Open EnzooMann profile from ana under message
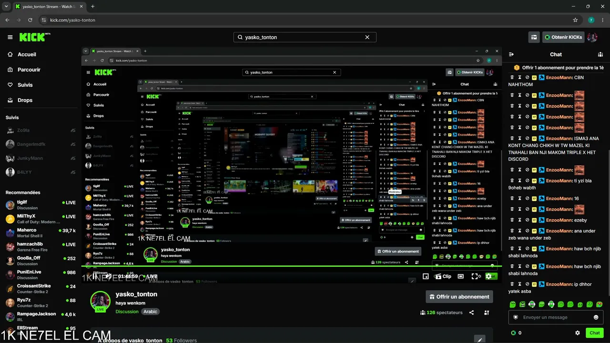 (559, 231)
